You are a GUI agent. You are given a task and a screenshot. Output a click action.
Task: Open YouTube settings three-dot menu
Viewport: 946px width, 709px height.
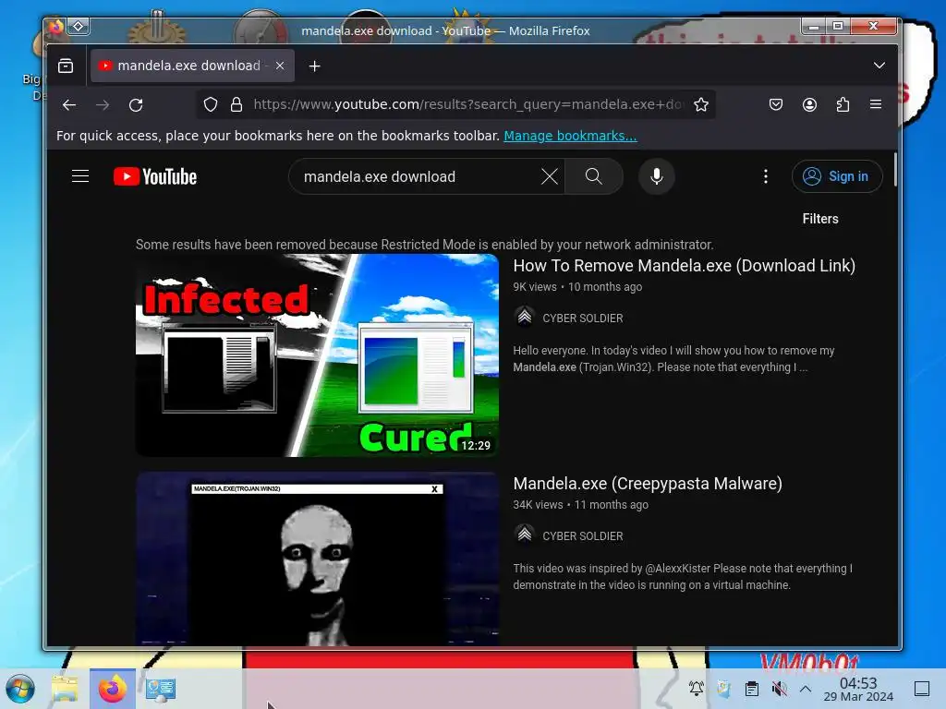tap(766, 176)
